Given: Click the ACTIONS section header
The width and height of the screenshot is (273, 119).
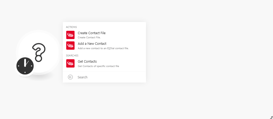Looking at the screenshot, I should pyautogui.click(x=71, y=27).
